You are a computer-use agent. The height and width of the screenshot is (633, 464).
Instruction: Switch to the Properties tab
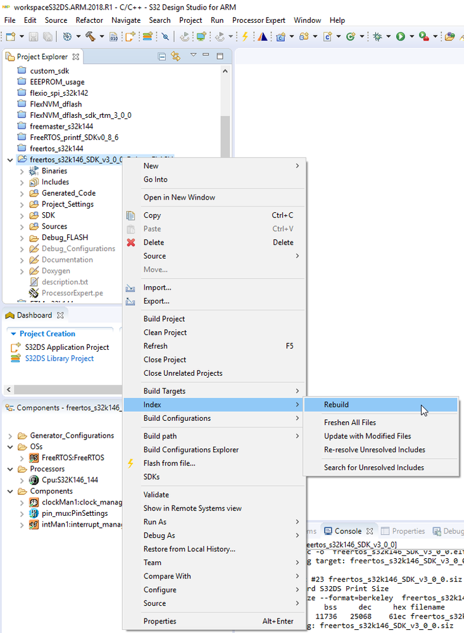pos(403,531)
